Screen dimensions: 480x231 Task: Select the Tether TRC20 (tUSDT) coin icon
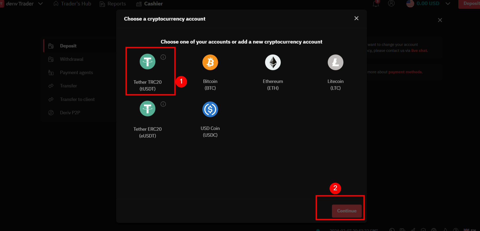[x=148, y=62]
